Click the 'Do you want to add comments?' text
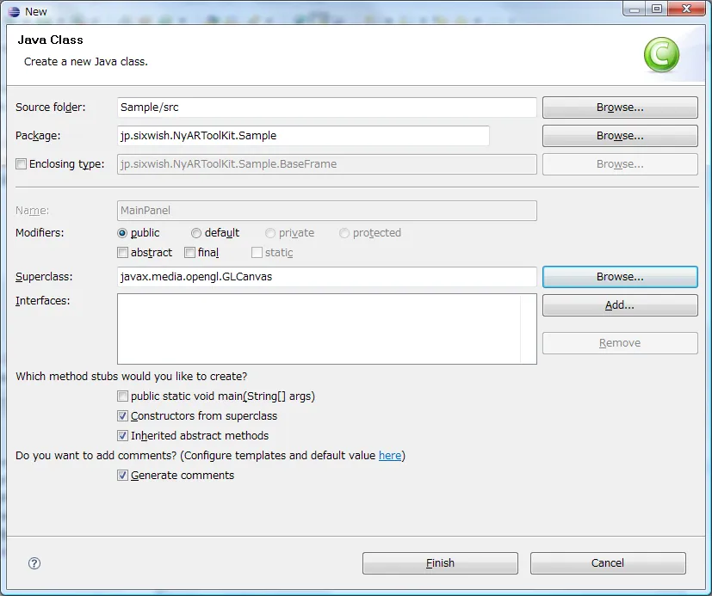The width and height of the screenshot is (712, 596). (96, 456)
